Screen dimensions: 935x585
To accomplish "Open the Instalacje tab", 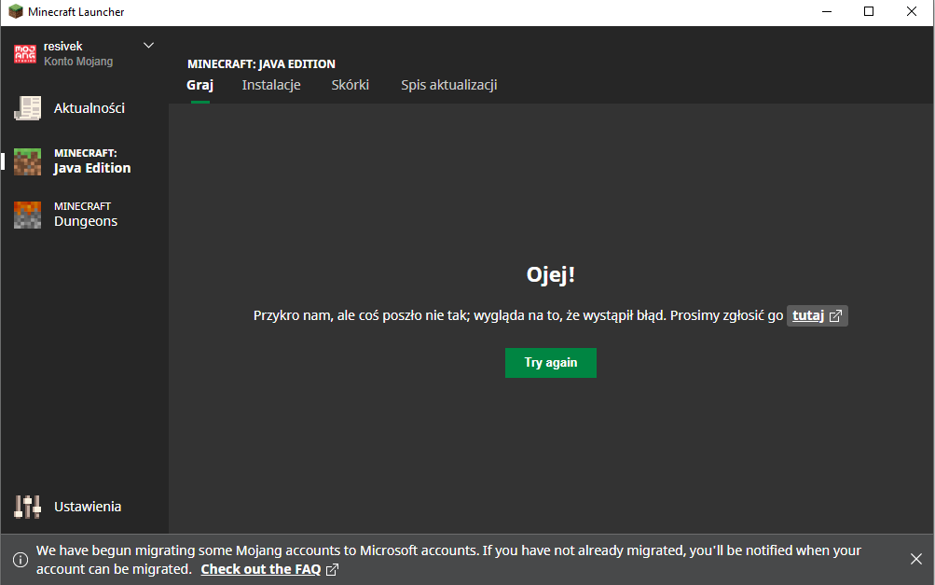I will click(270, 85).
